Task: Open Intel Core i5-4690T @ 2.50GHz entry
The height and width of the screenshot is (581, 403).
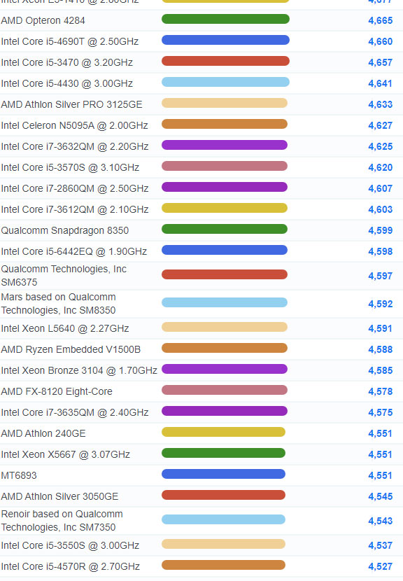Action: (70, 41)
